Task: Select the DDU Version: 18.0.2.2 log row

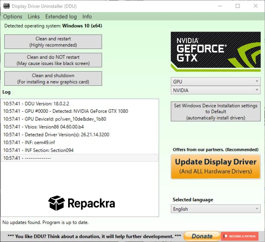Action: (x=80, y=103)
